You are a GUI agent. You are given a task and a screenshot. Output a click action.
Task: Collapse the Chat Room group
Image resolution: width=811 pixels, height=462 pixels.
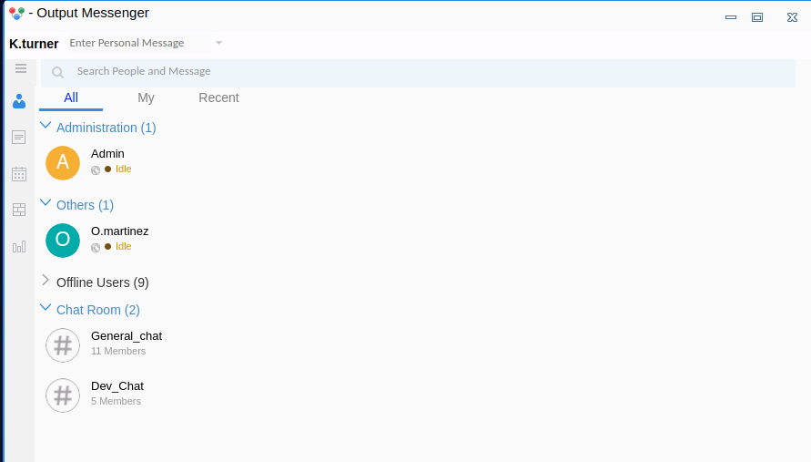[x=46, y=309]
